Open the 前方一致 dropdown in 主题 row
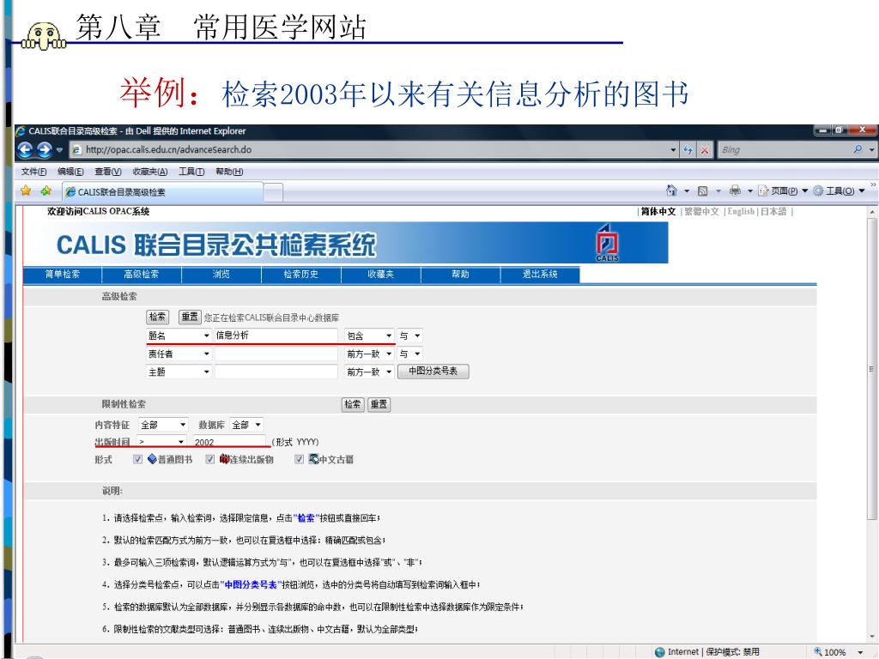Screen dimensions: 879x659 [369, 372]
